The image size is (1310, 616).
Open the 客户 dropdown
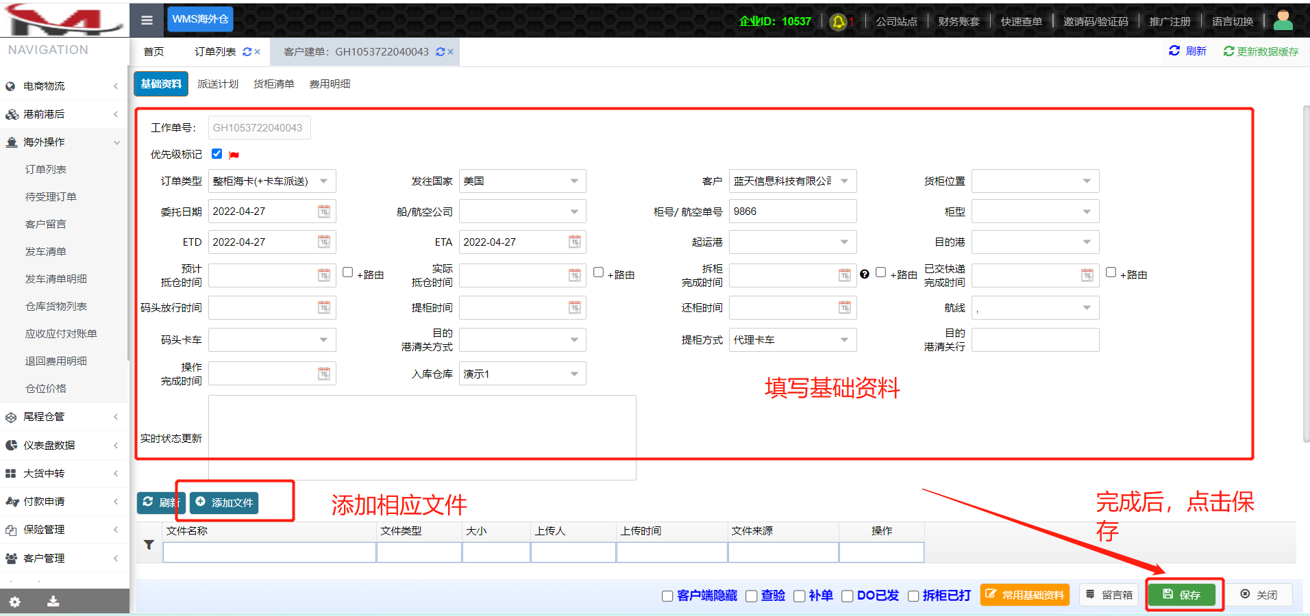point(793,181)
